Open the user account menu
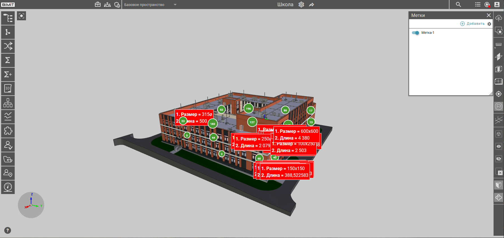The image size is (504, 238). click(x=497, y=5)
